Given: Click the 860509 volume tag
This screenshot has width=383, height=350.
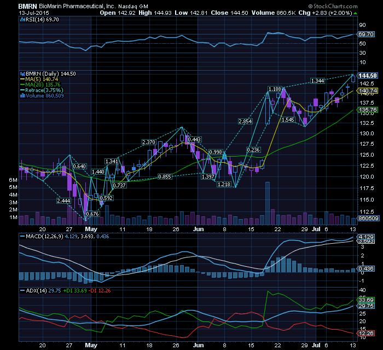Looking at the screenshot, I should (368, 218).
